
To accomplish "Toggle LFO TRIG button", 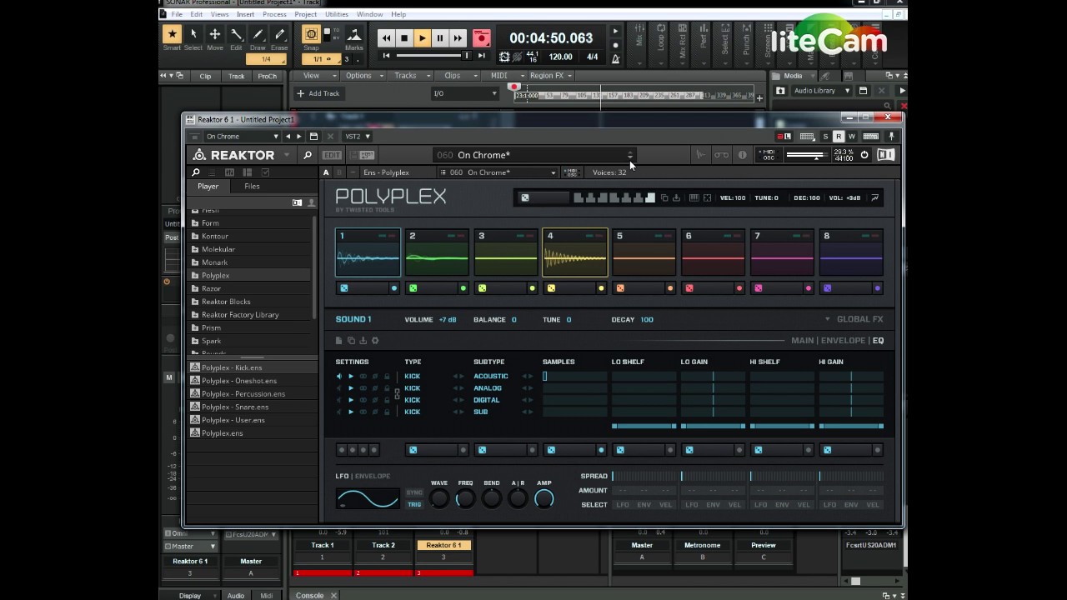I will [414, 504].
